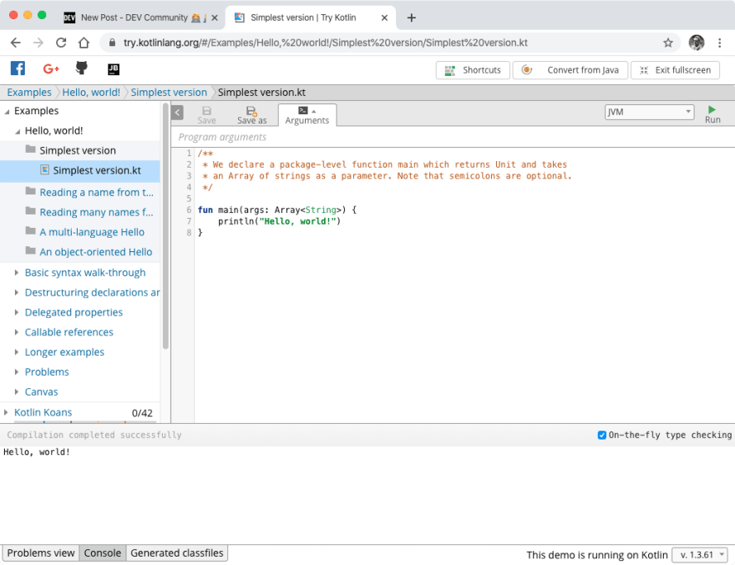Open the Shortcuts button
Screen dimensions: 735x565
pyautogui.click(x=473, y=70)
